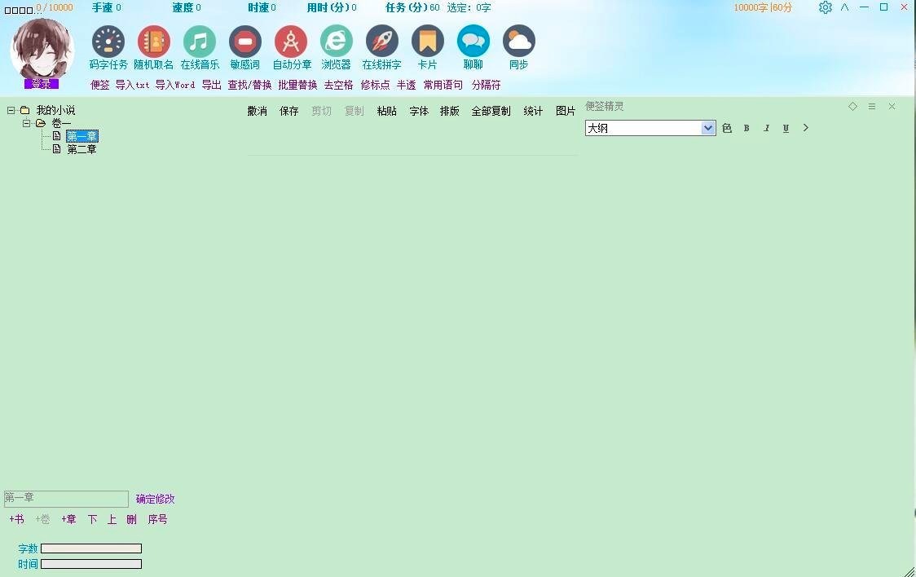This screenshot has width=916, height=577.
Task: Toggle italic formatting for notes
Action: click(766, 128)
